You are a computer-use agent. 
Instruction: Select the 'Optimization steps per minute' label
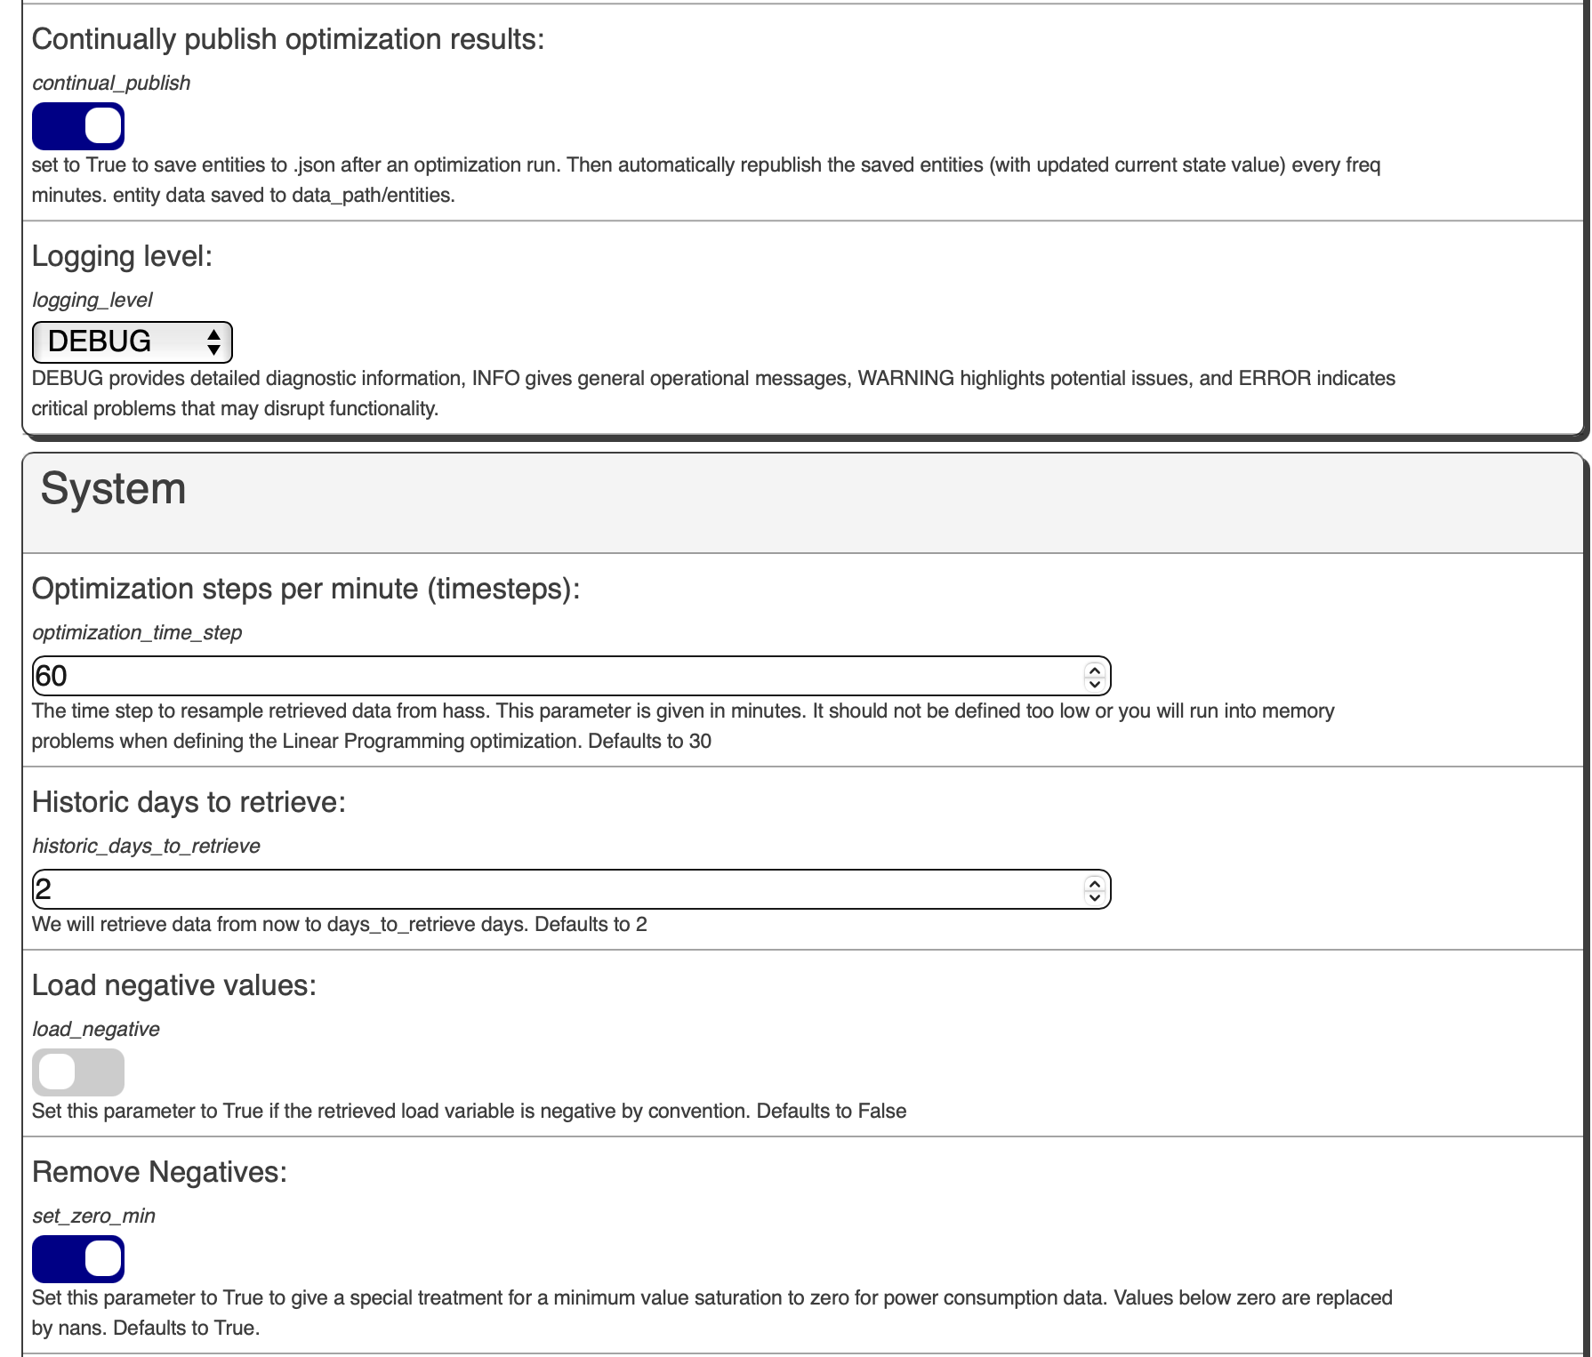point(306,589)
